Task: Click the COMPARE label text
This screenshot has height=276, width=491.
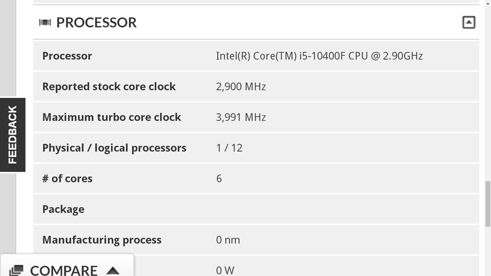Action: (64, 270)
